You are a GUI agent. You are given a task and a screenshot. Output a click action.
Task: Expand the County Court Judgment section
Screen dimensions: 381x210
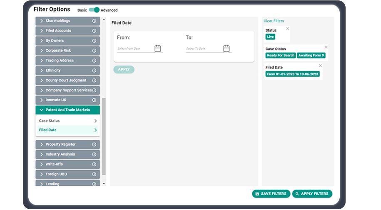[x=67, y=81]
